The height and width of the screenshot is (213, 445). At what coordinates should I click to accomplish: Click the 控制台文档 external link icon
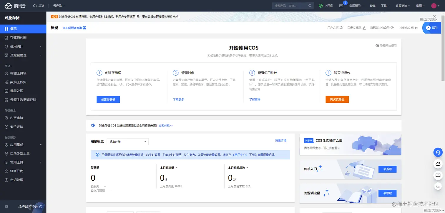tap(416, 28)
